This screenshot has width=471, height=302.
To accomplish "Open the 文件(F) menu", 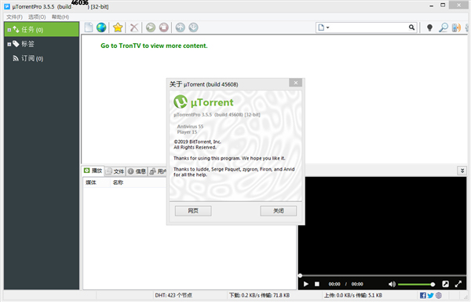I will tap(14, 17).
